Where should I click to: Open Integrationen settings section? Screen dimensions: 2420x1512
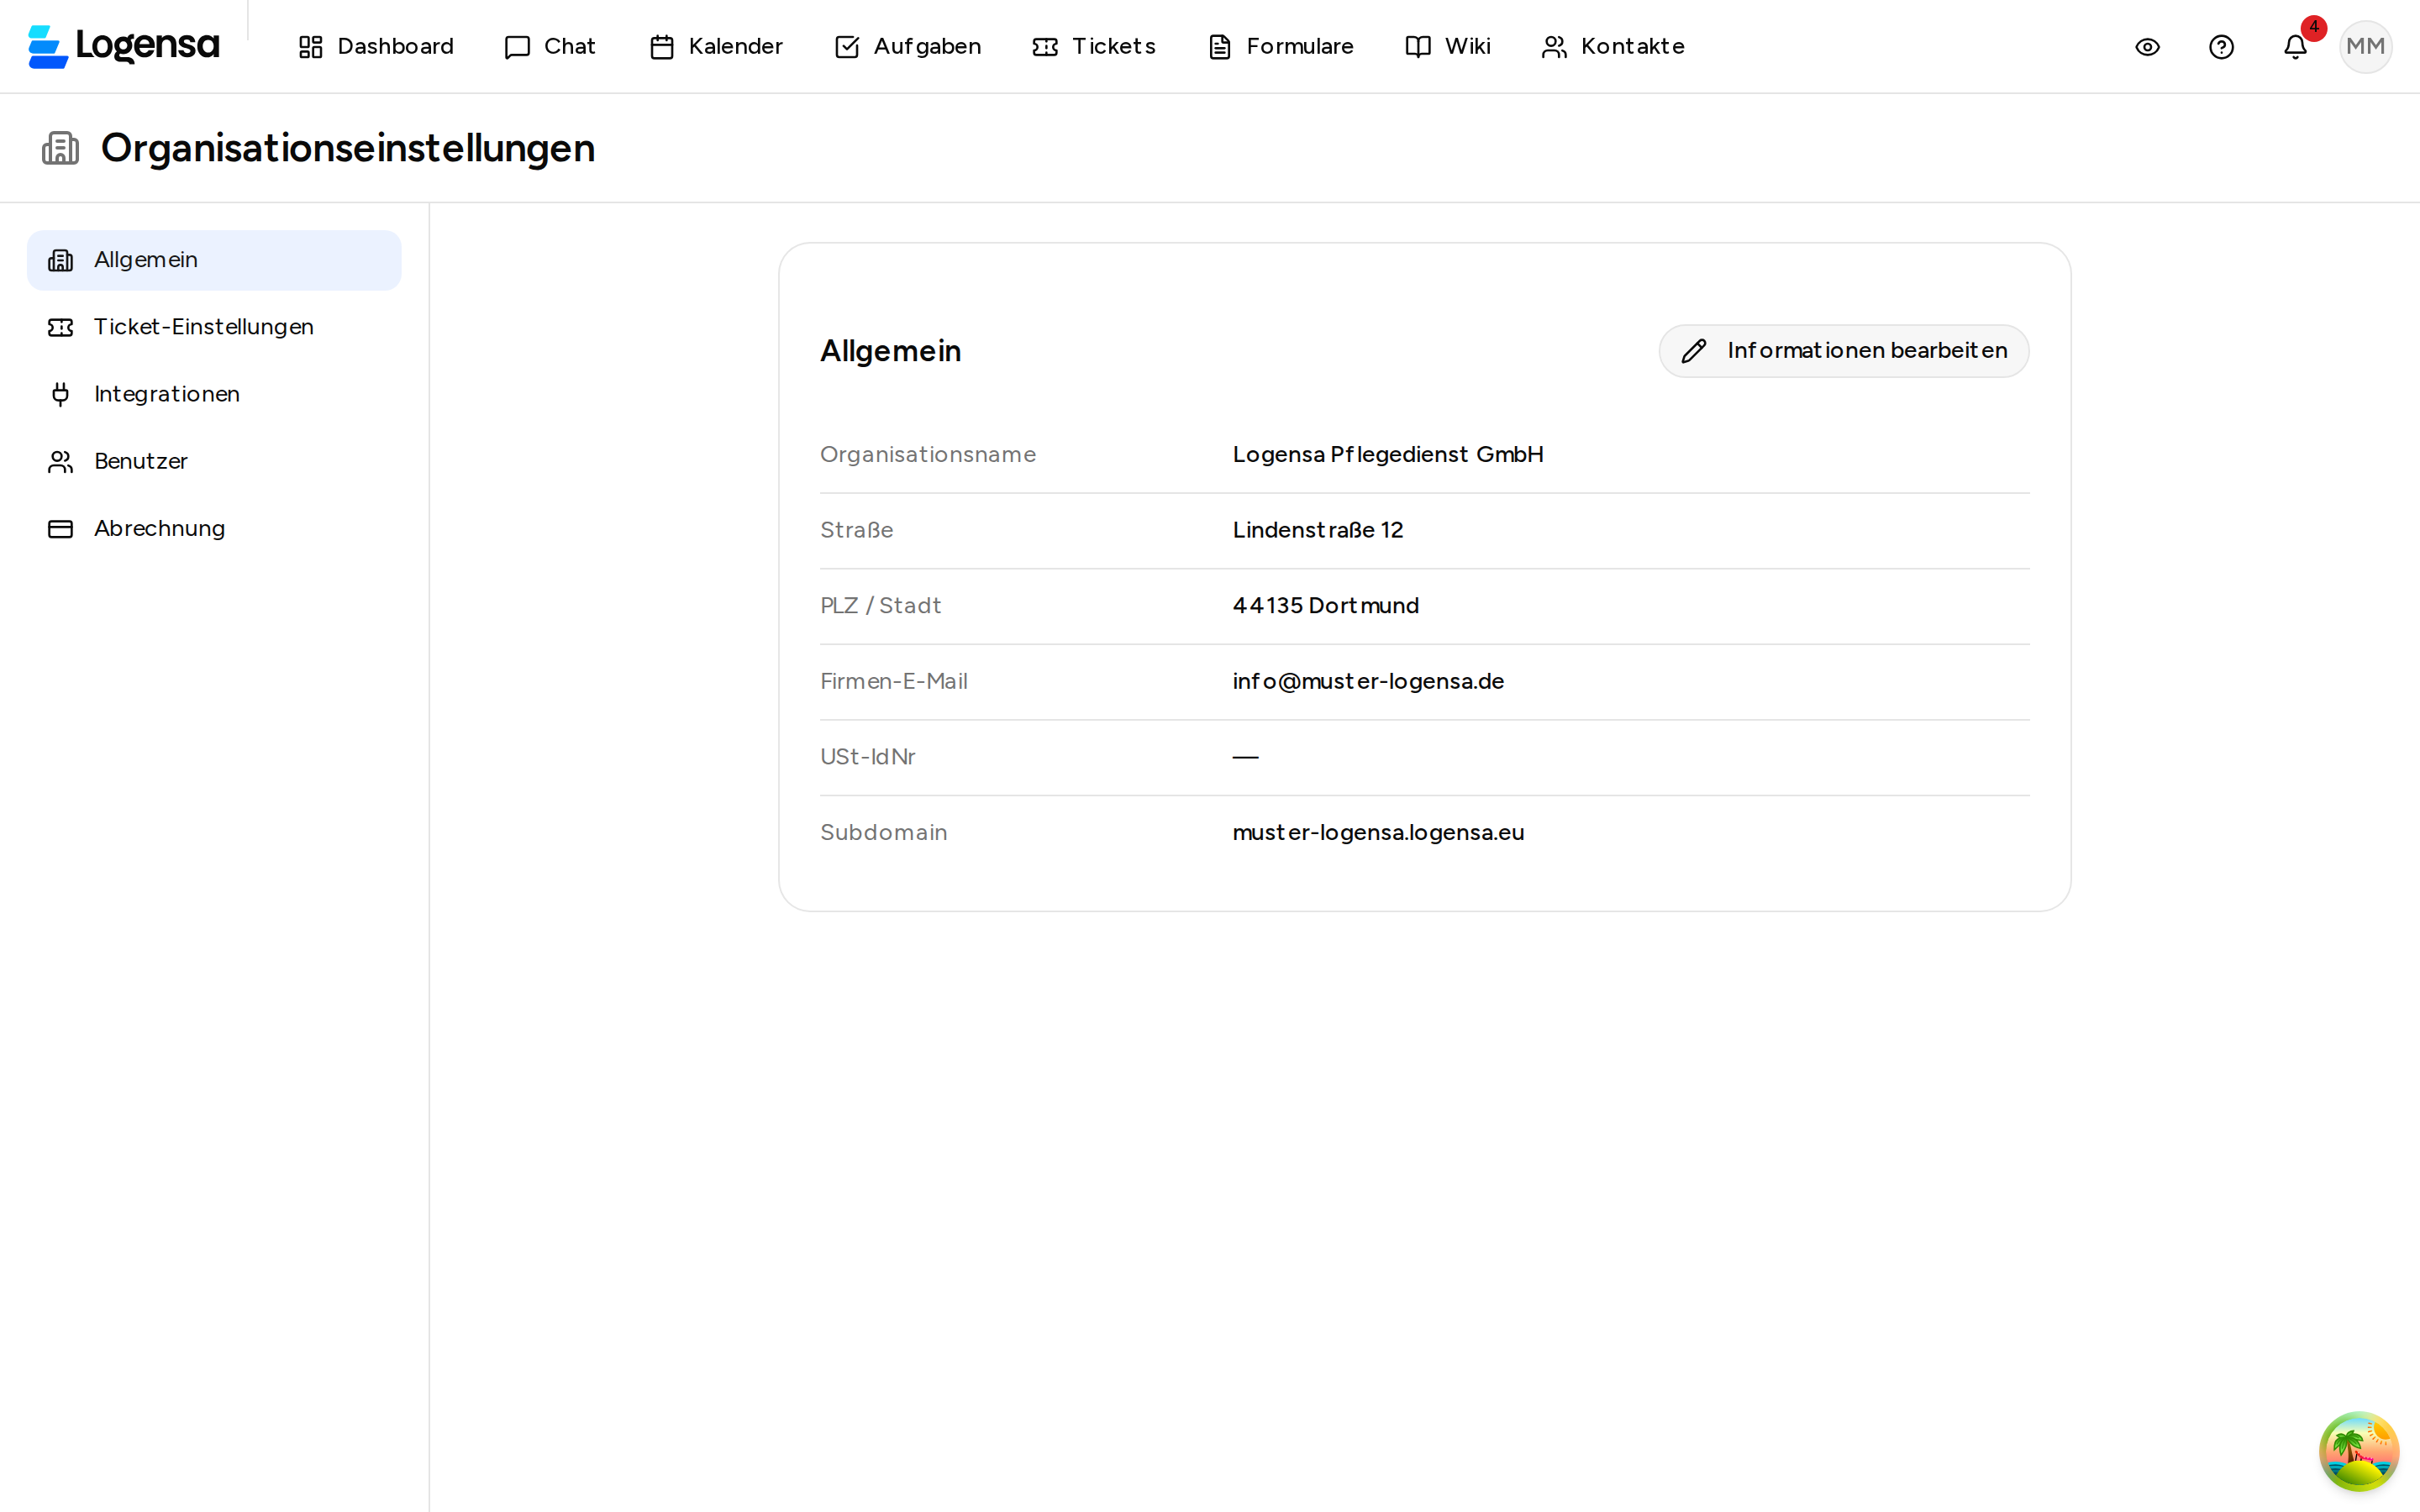click(x=214, y=394)
